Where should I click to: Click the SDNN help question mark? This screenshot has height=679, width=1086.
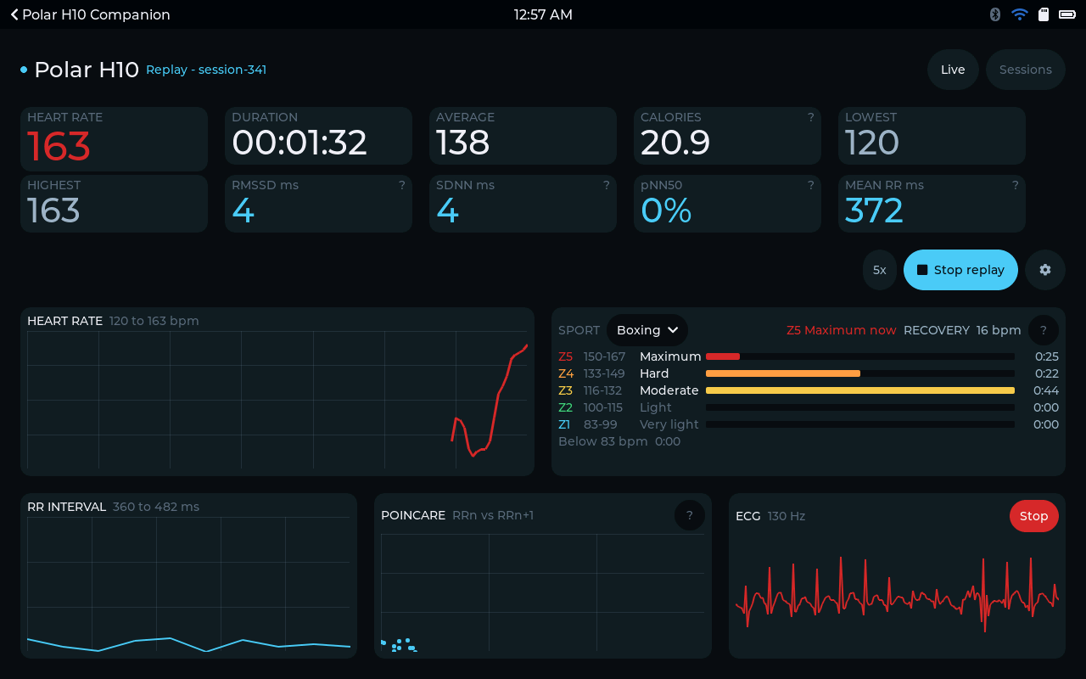point(607,185)
